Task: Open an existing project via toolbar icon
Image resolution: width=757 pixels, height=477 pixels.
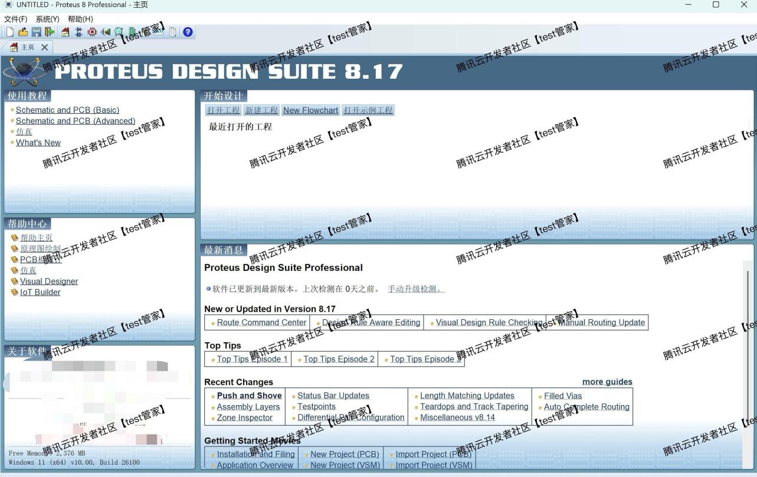Action: pos(22,32)
